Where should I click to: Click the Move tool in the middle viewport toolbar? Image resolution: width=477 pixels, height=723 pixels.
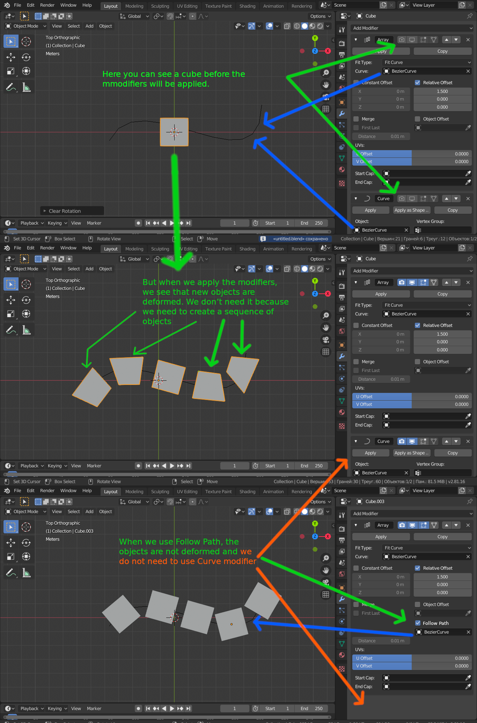click(x=11, y=300)
